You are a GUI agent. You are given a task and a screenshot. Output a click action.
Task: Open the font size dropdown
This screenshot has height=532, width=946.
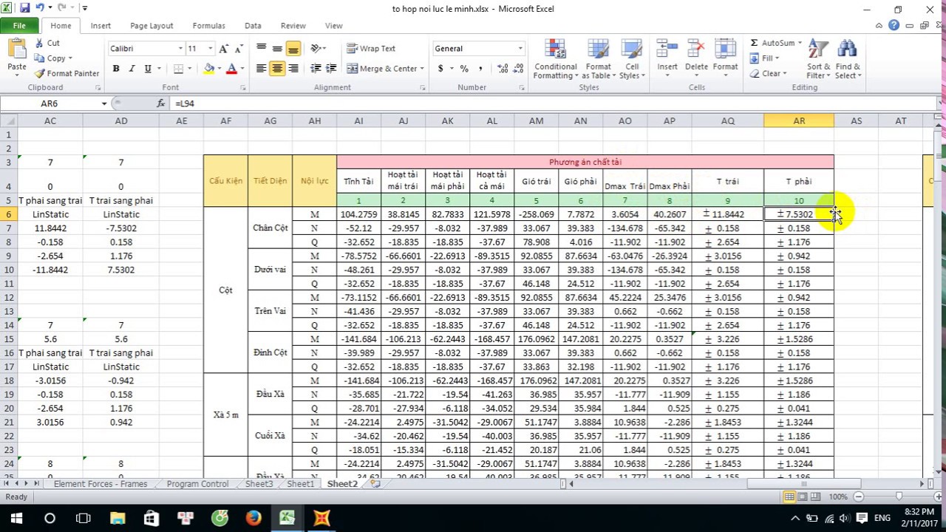tap(210, 49)
